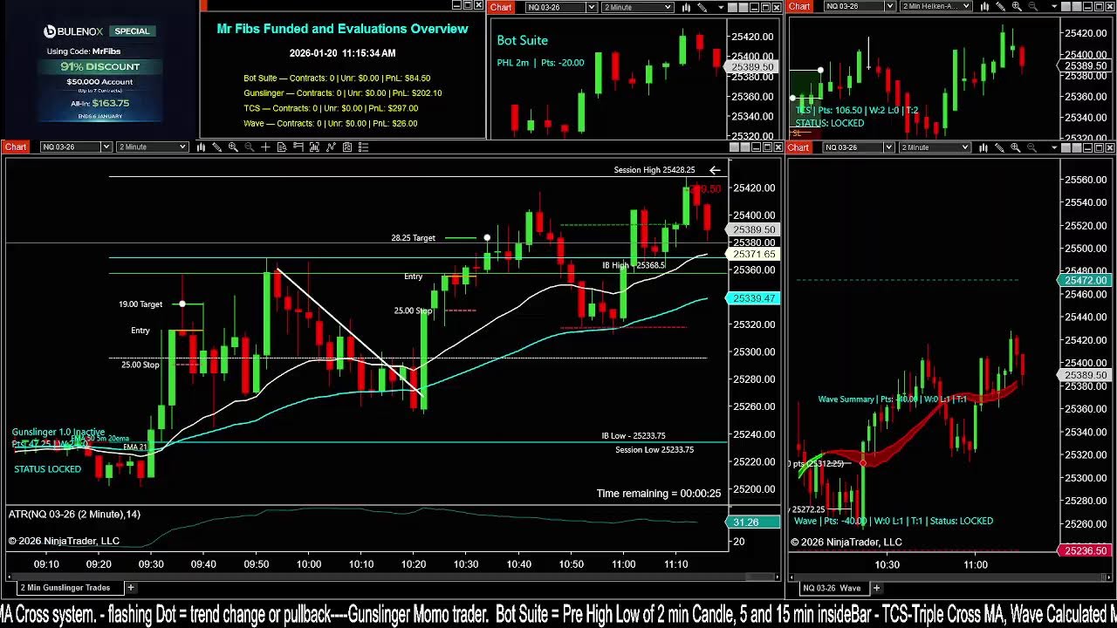Open 2 Minute interval dropdown on main chart

click(x=153, y=147)
